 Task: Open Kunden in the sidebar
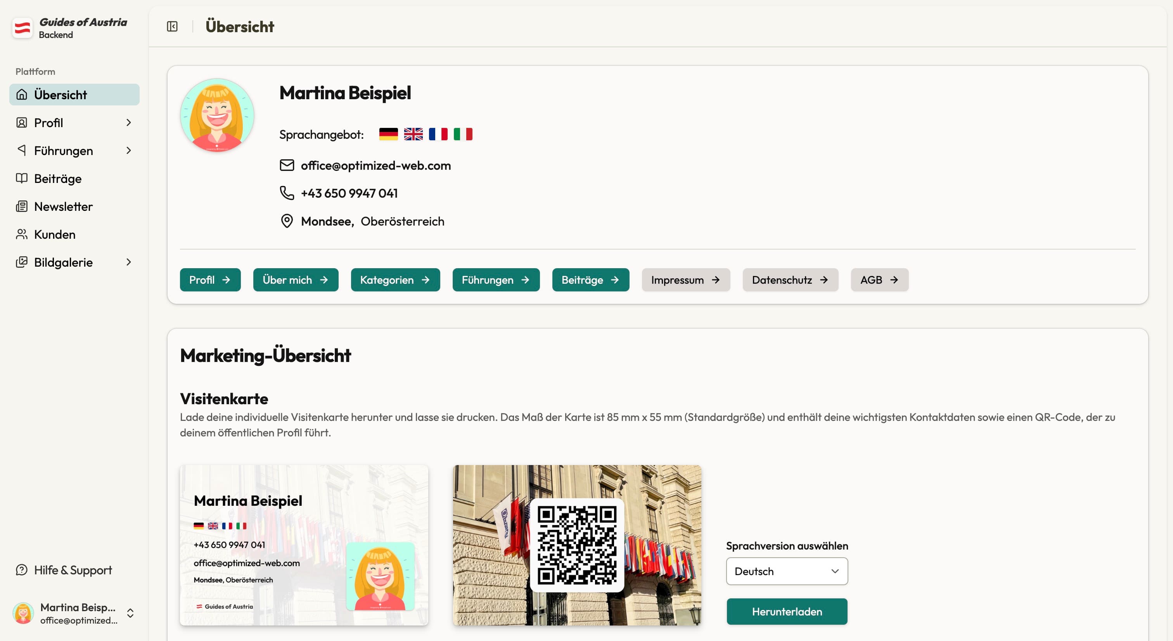pyautogui.click(x=74, y=234)
